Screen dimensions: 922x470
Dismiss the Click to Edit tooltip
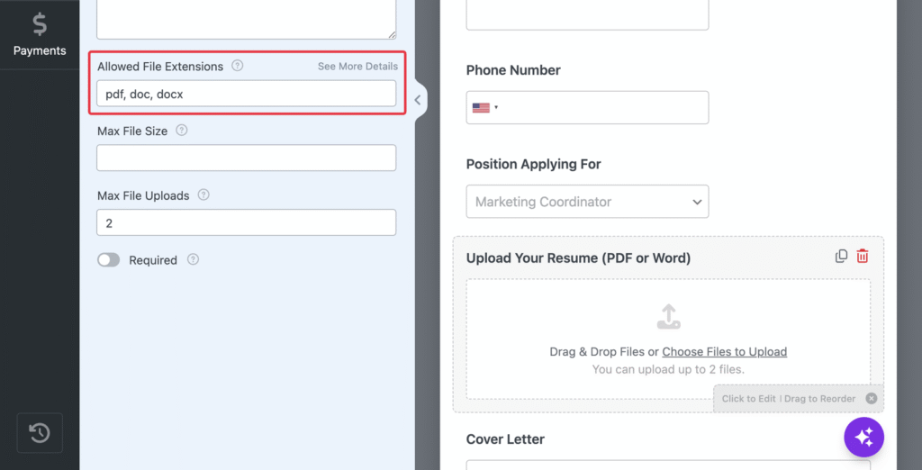pos(872,398)
